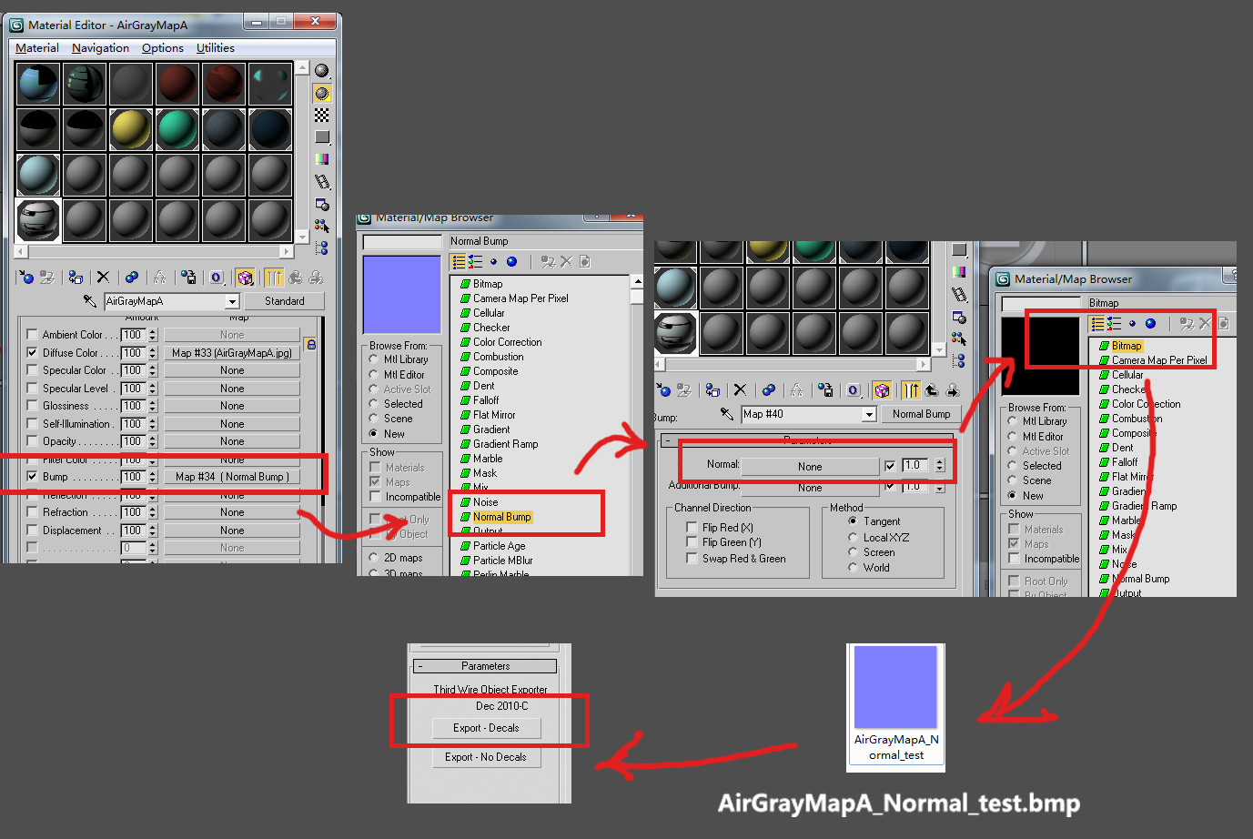The width and height of the screenshot is (1253, 839).
Task: Click Make Material Copy icon in Material Editor
Action: [x=132, y=278]
